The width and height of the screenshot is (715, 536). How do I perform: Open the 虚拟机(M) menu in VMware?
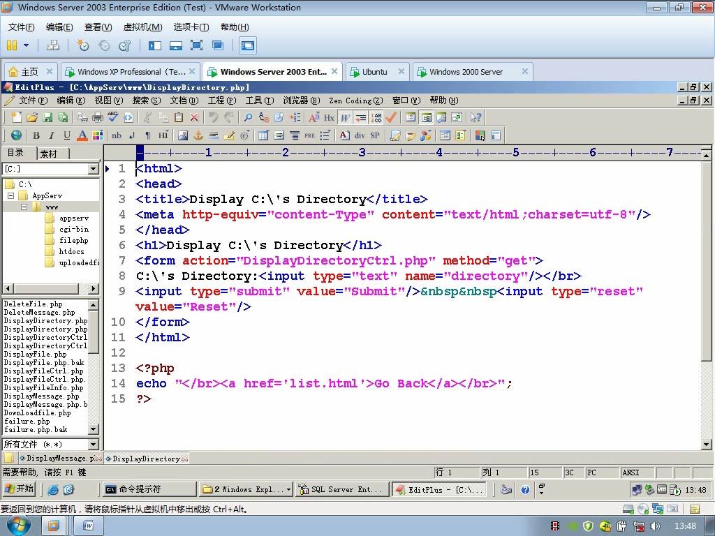tap(142, 27)
